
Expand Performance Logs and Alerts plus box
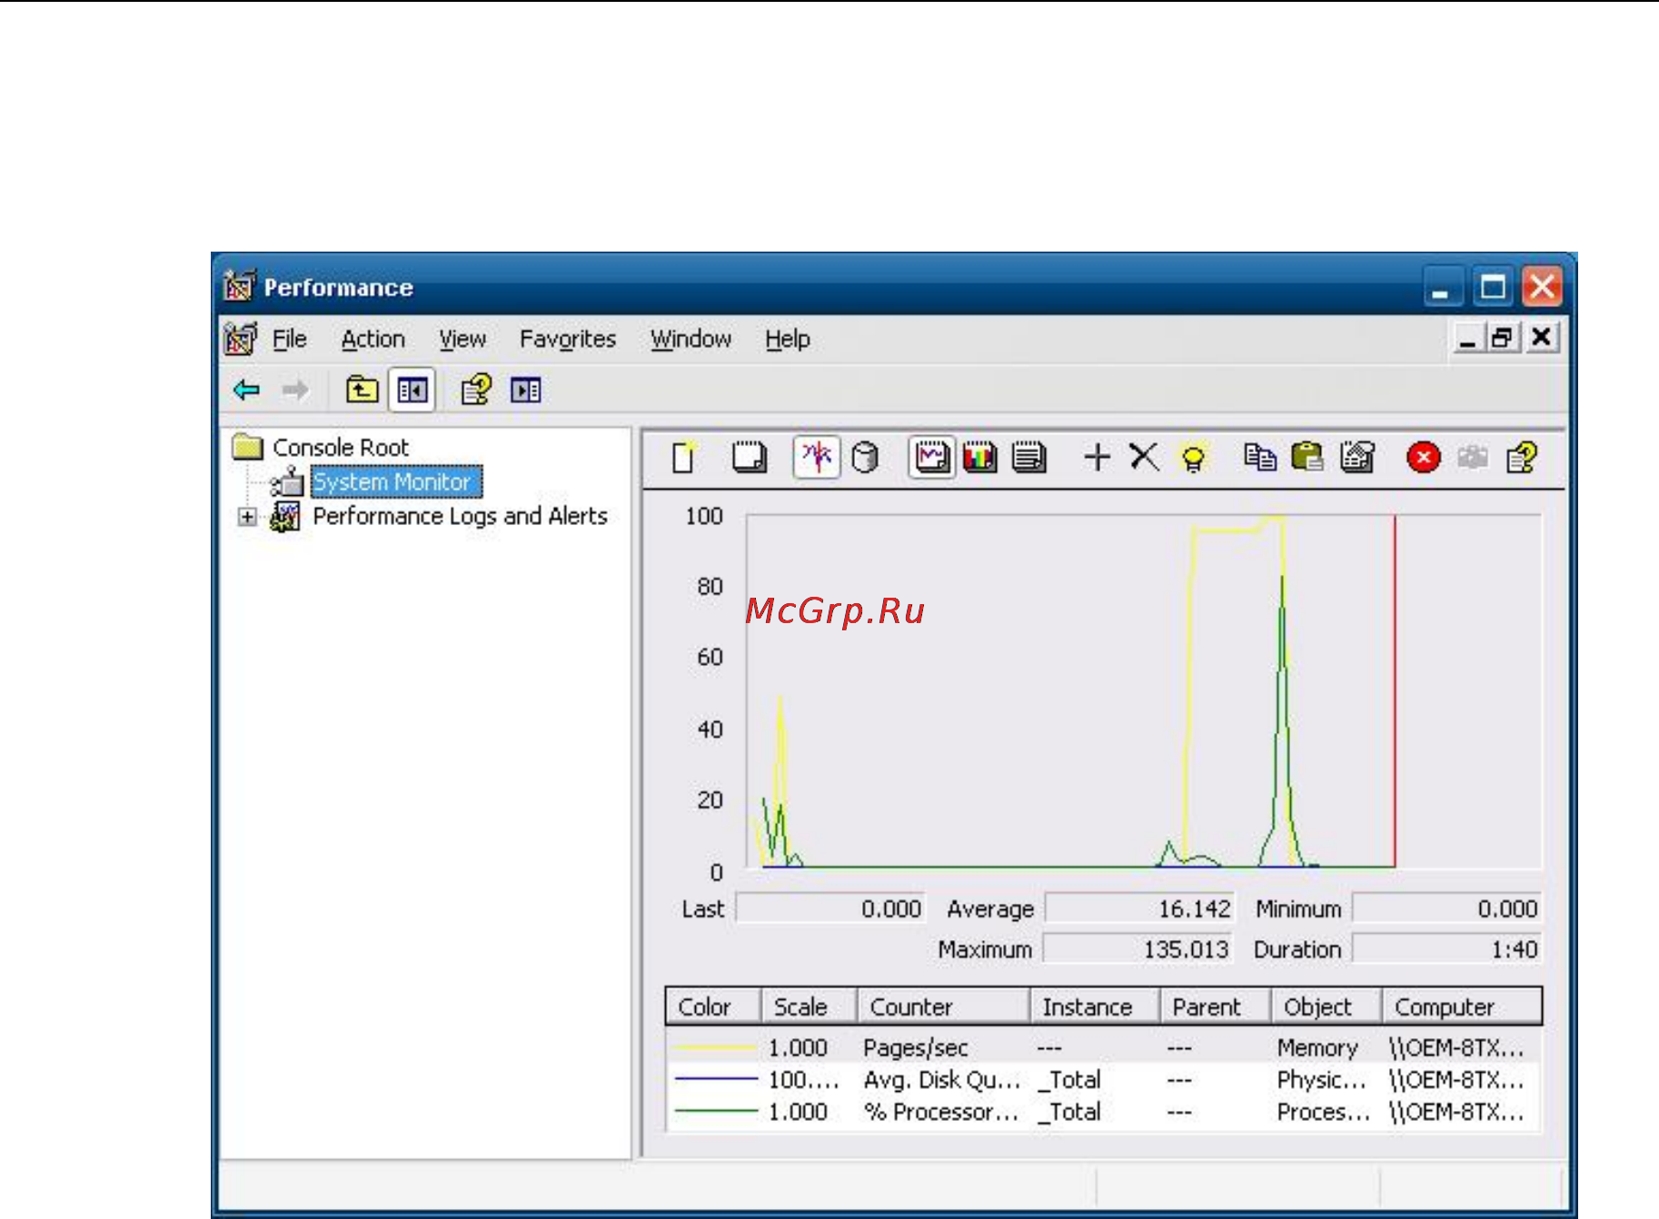click(x=247, y=517)
